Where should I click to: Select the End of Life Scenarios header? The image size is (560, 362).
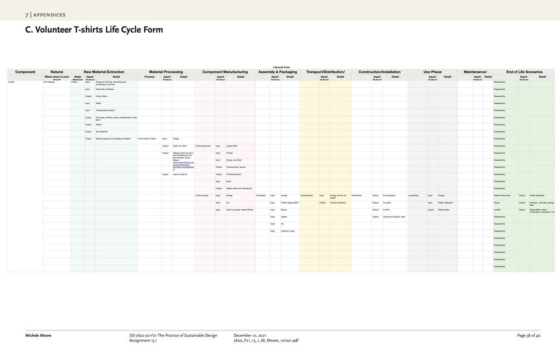524,72
